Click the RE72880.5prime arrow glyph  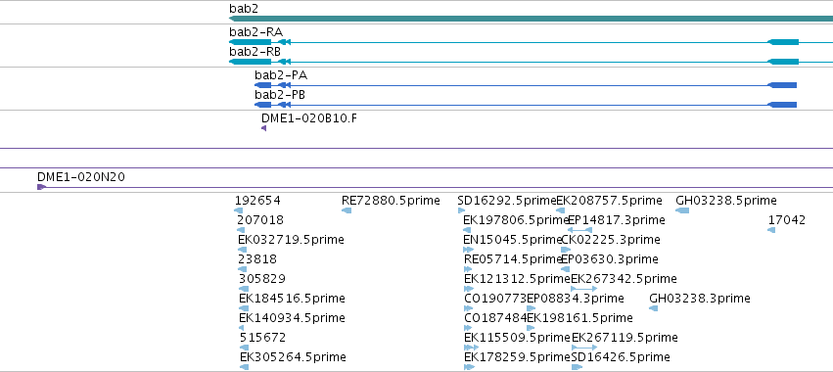[x=347, y=210]
